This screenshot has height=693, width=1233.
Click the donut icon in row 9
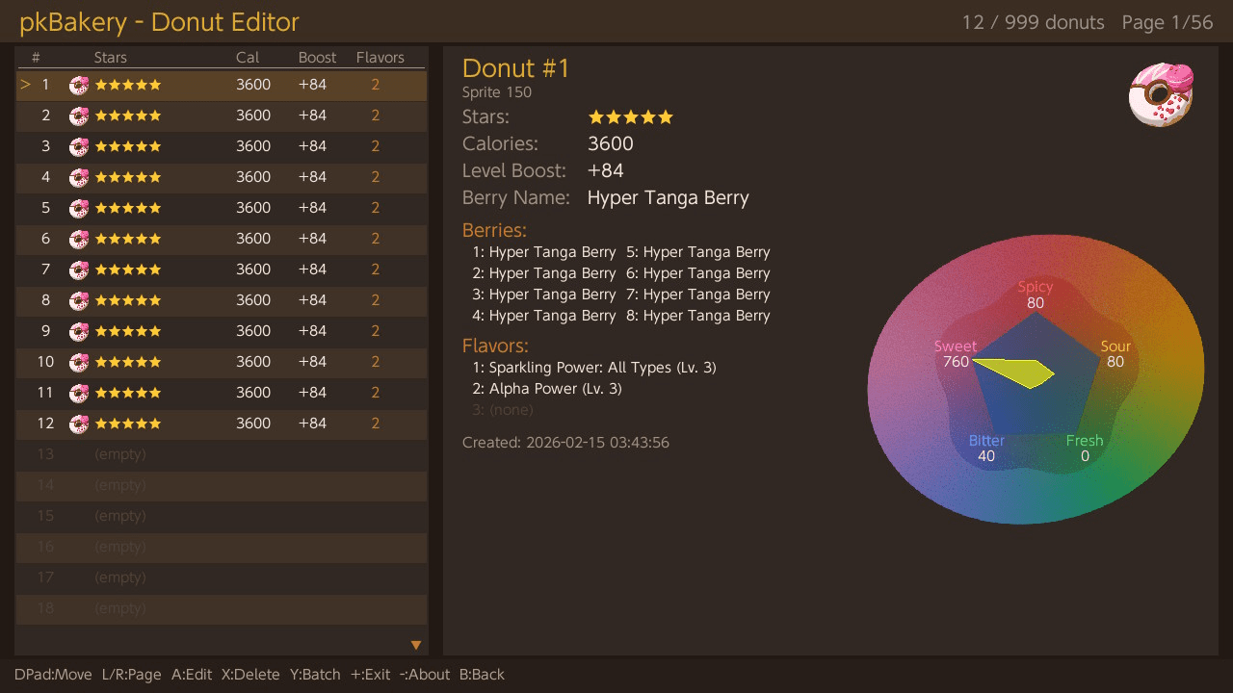(x=79, y=331)
